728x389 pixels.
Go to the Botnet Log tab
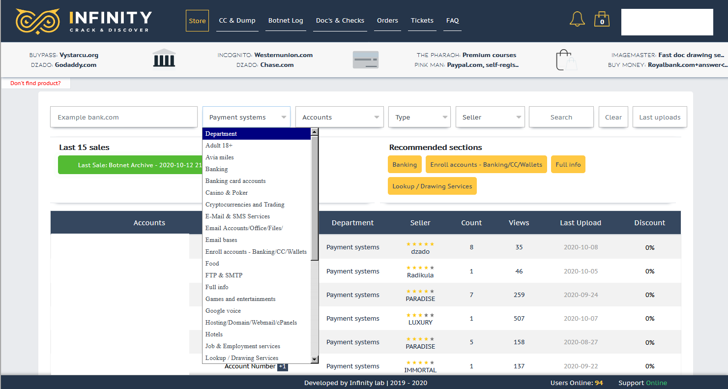[286, 21]
